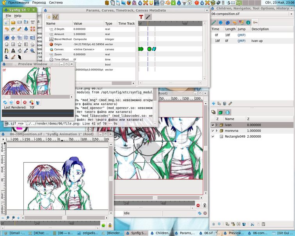Toggle red animation mode button in 06.sif window

click(x=198, y=205)
